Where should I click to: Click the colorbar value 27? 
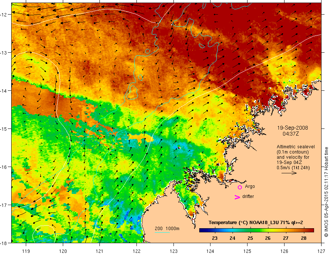(286, 238)
